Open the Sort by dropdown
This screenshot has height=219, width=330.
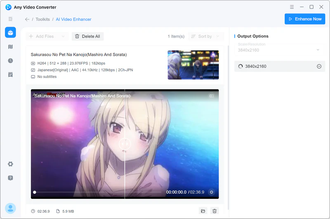205,36
